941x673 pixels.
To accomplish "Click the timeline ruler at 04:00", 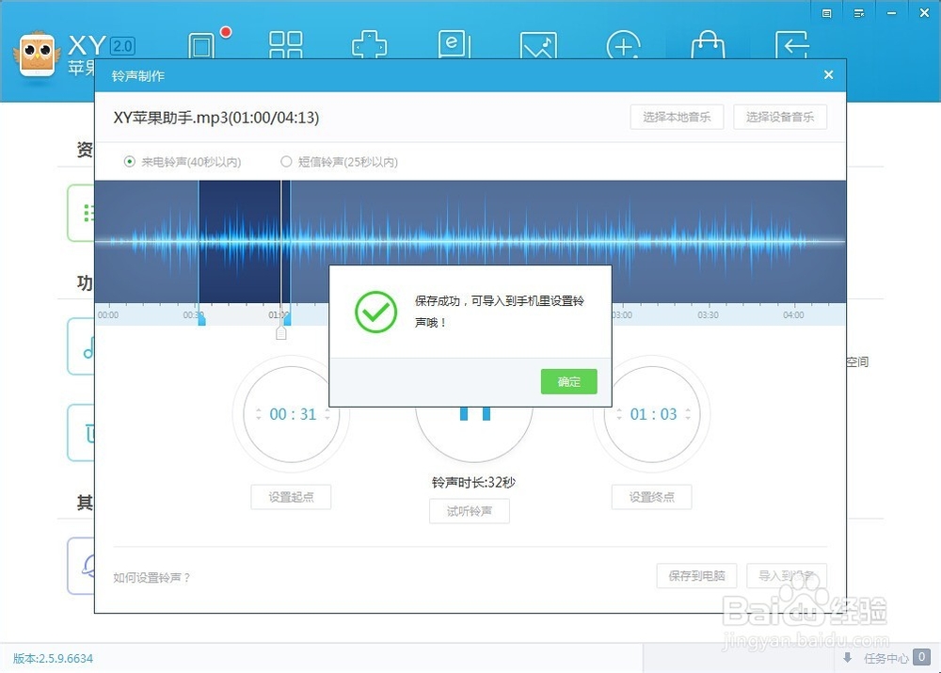I will [793, 315].
